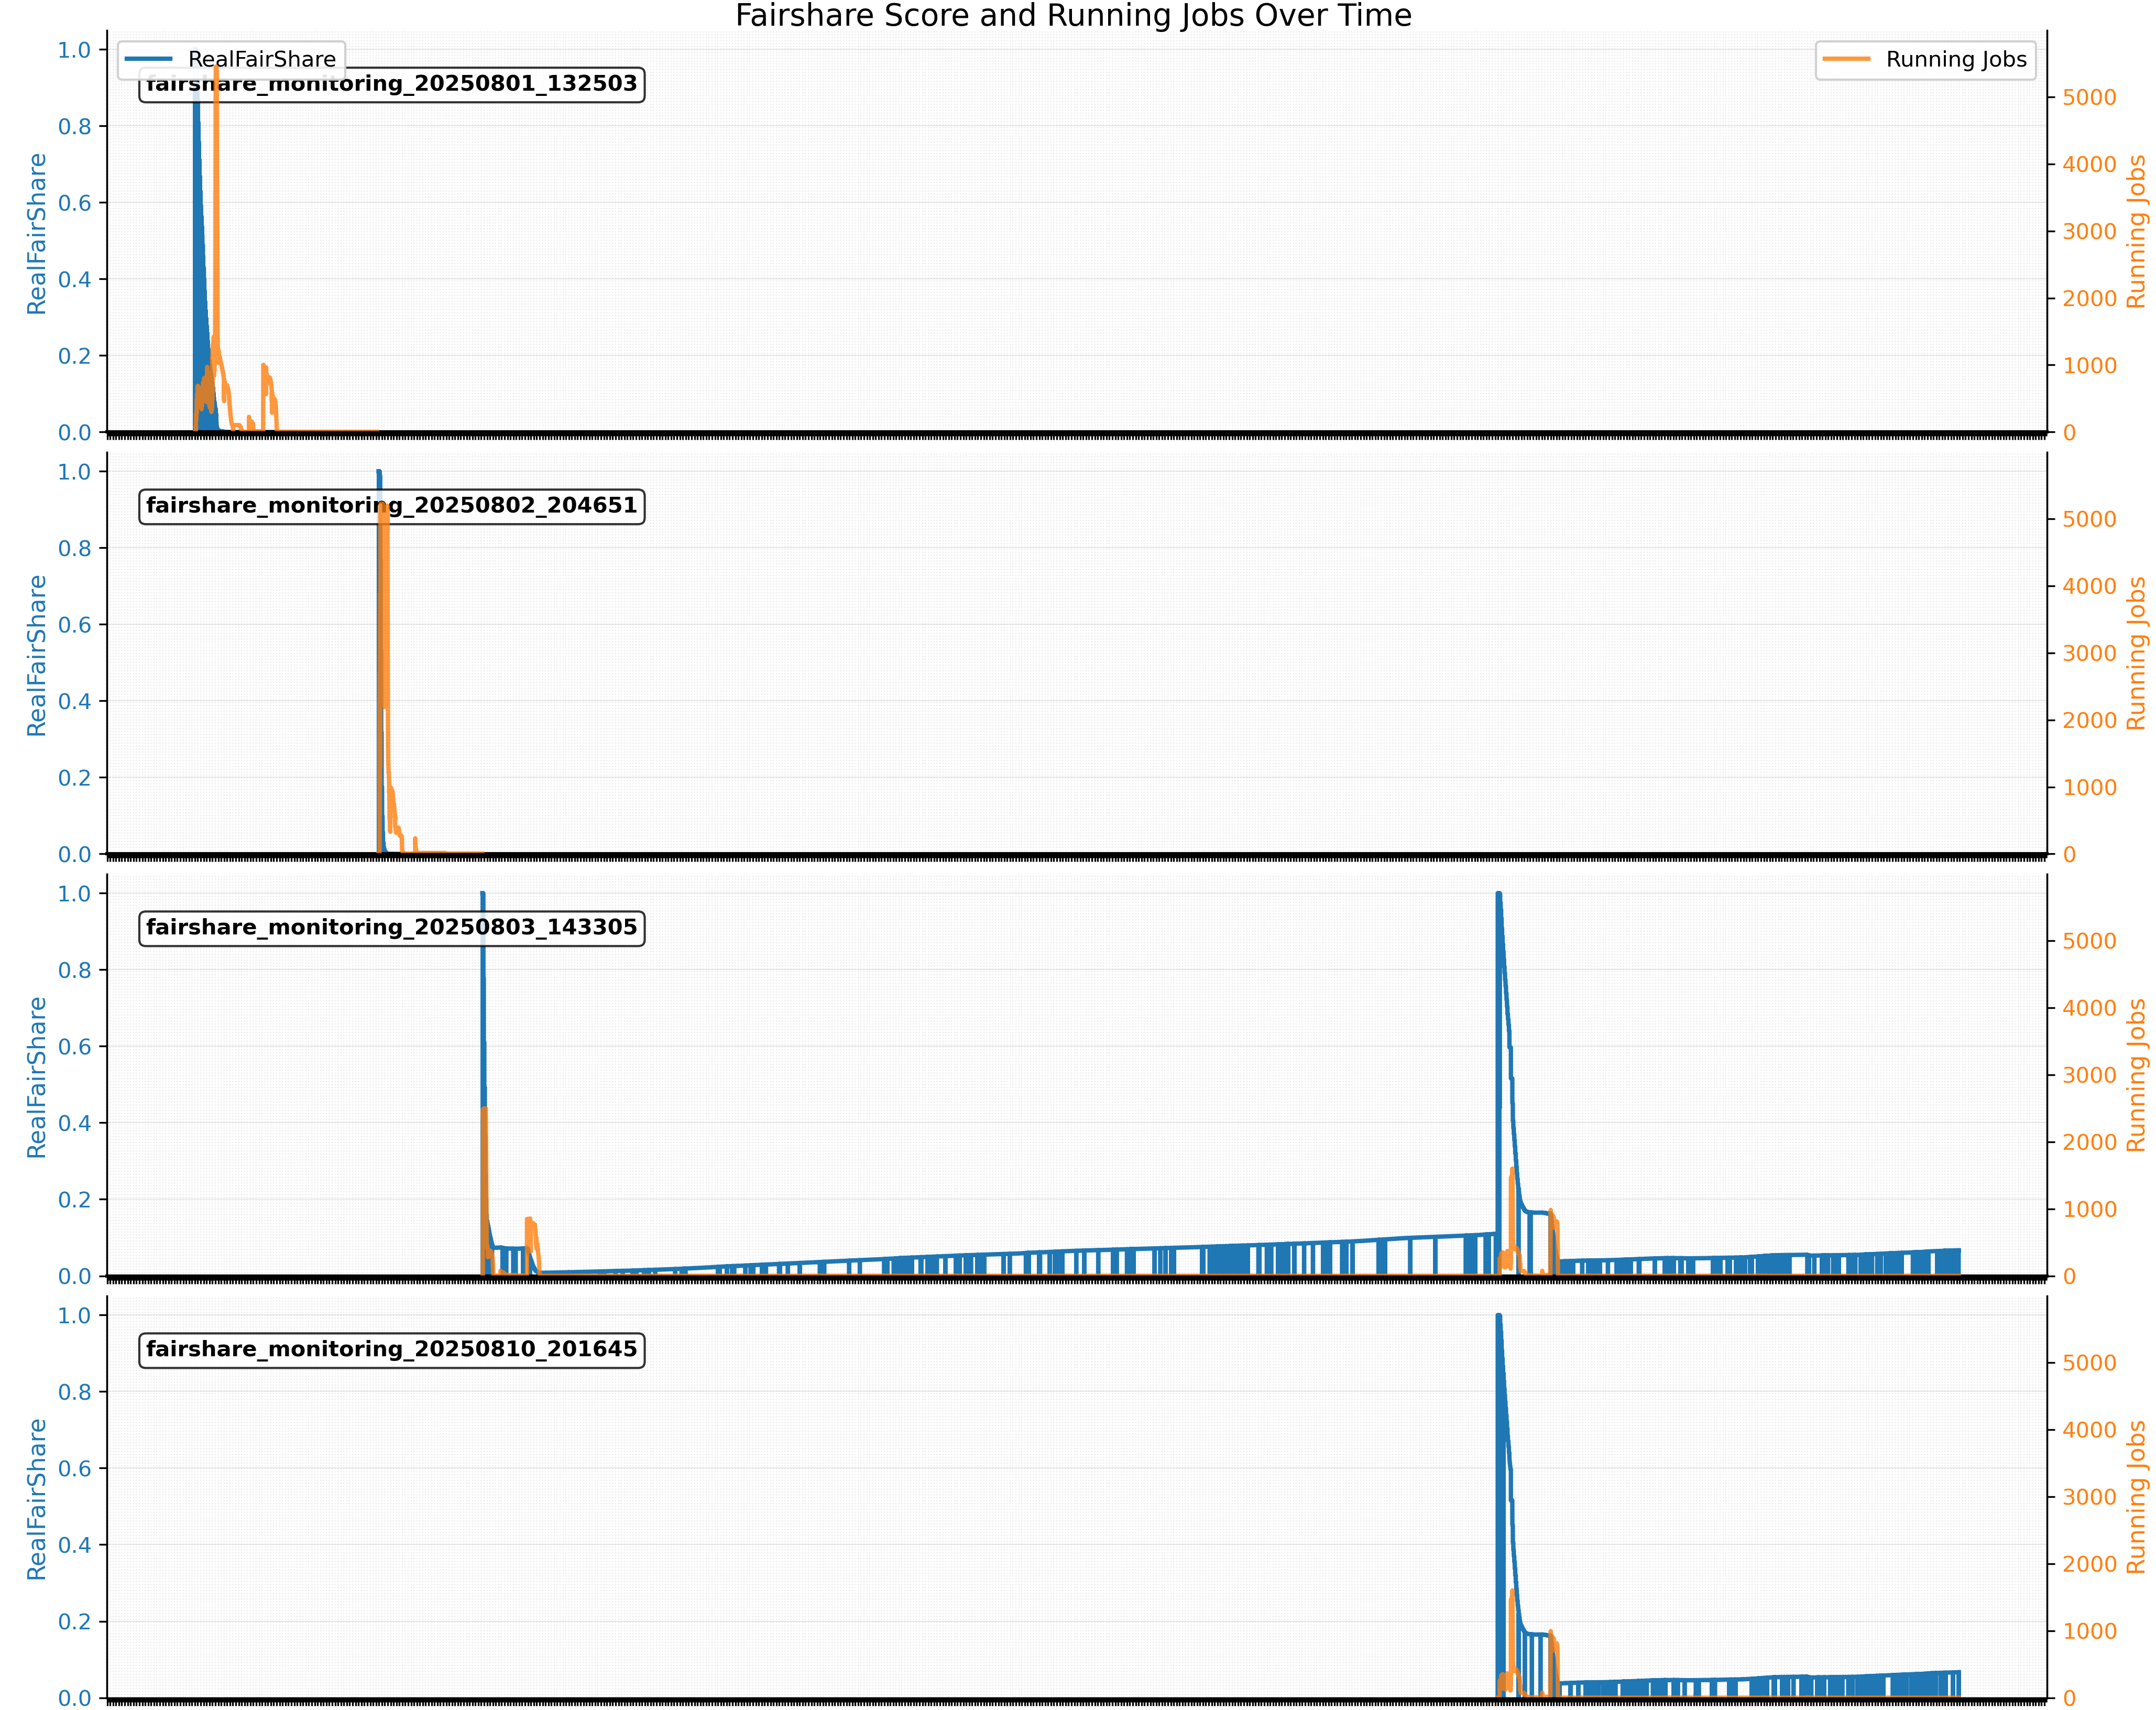Click the chart title Fairshare Score and Running Jobs

(x=1073, y=16)
